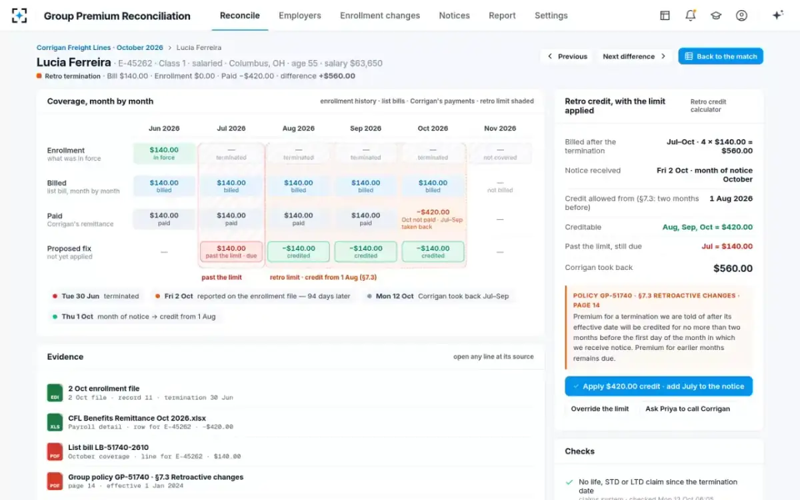This screenshot has width=800, height=500.
Task: Click the 'enrollment history' link
Action: click(348, 101)
